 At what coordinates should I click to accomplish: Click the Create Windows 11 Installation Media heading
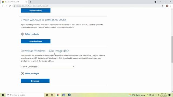(x=44, y=20)
